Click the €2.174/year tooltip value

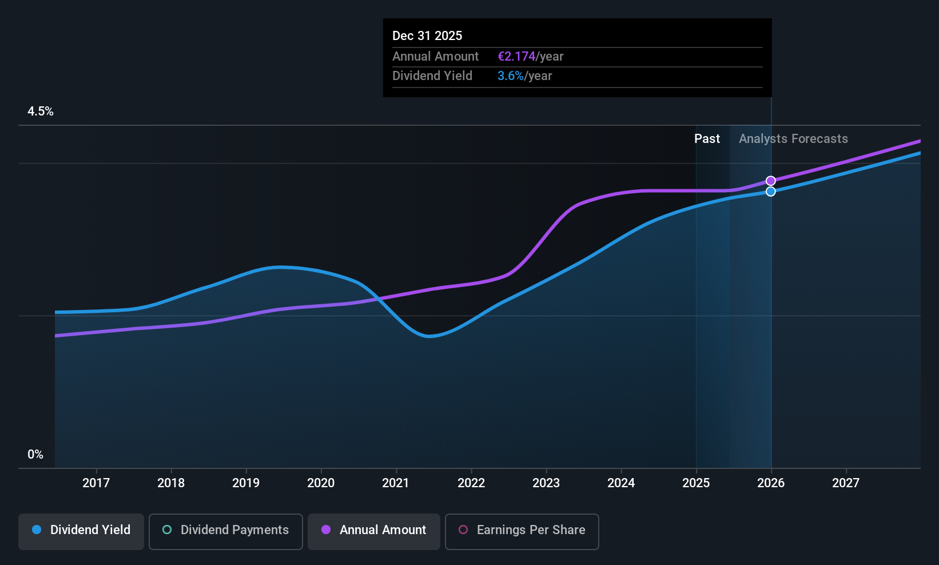click(531, 57)
